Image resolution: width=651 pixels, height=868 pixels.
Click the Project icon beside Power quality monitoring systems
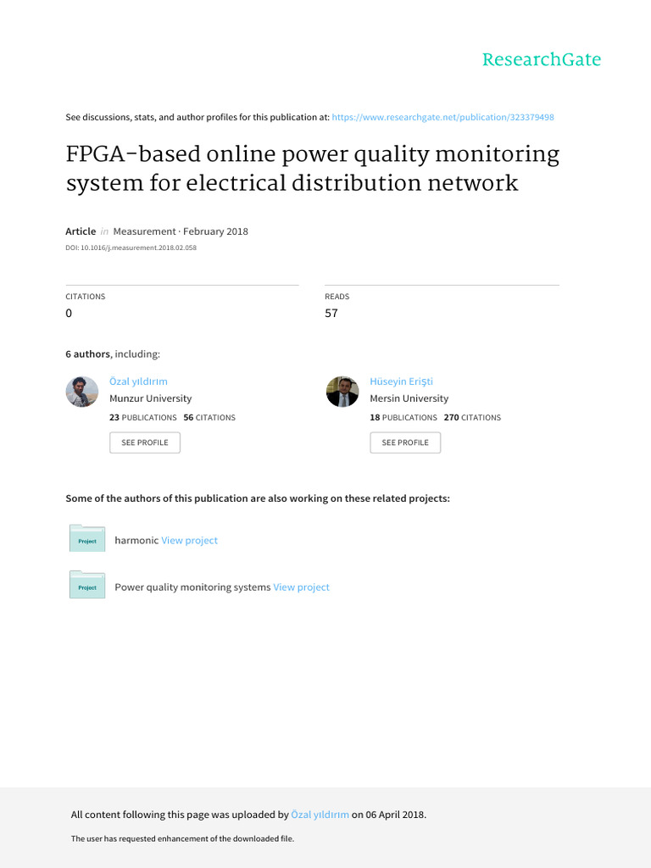(x=87, y=586)
